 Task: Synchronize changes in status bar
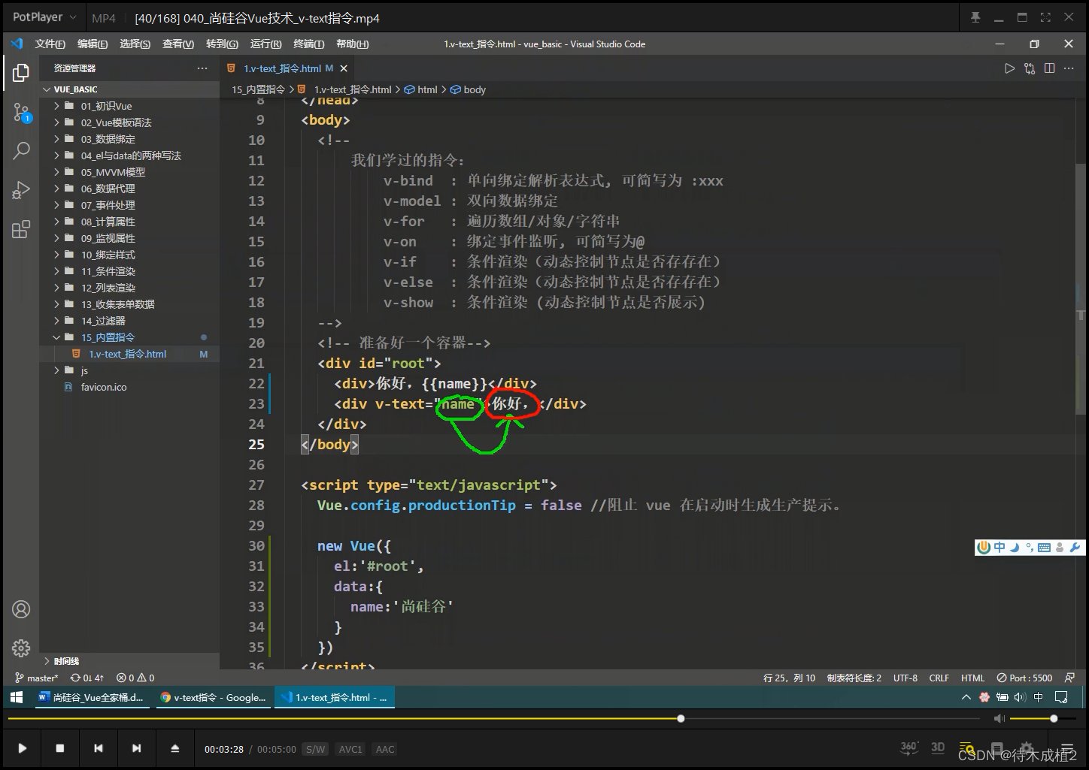click(87, 678)
